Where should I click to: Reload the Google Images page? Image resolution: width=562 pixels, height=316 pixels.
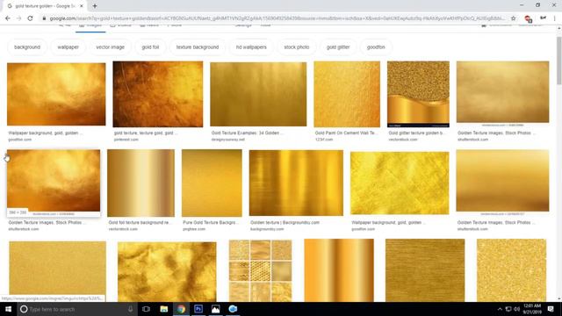(x=30, y=18)
